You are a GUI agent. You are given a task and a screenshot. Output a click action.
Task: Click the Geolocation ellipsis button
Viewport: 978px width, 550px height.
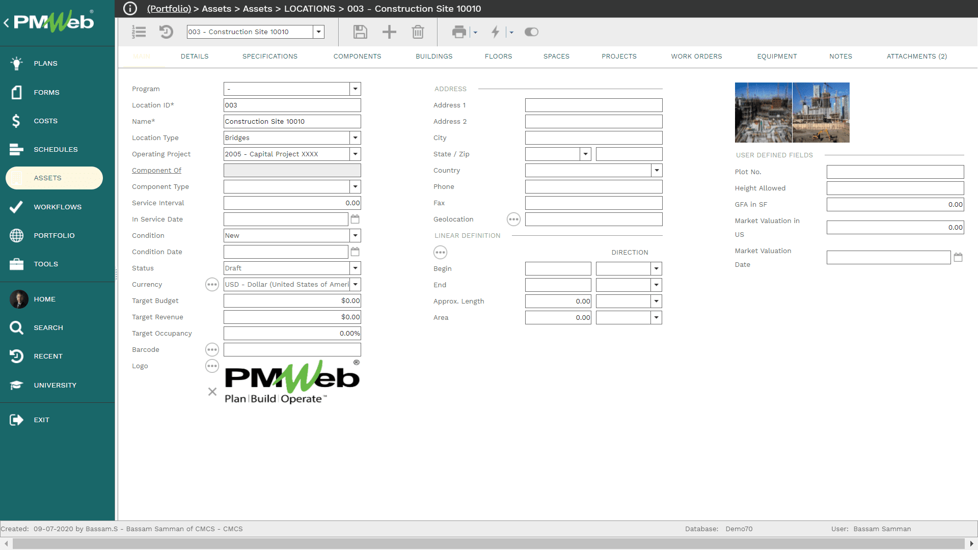[x=513, y=219]
